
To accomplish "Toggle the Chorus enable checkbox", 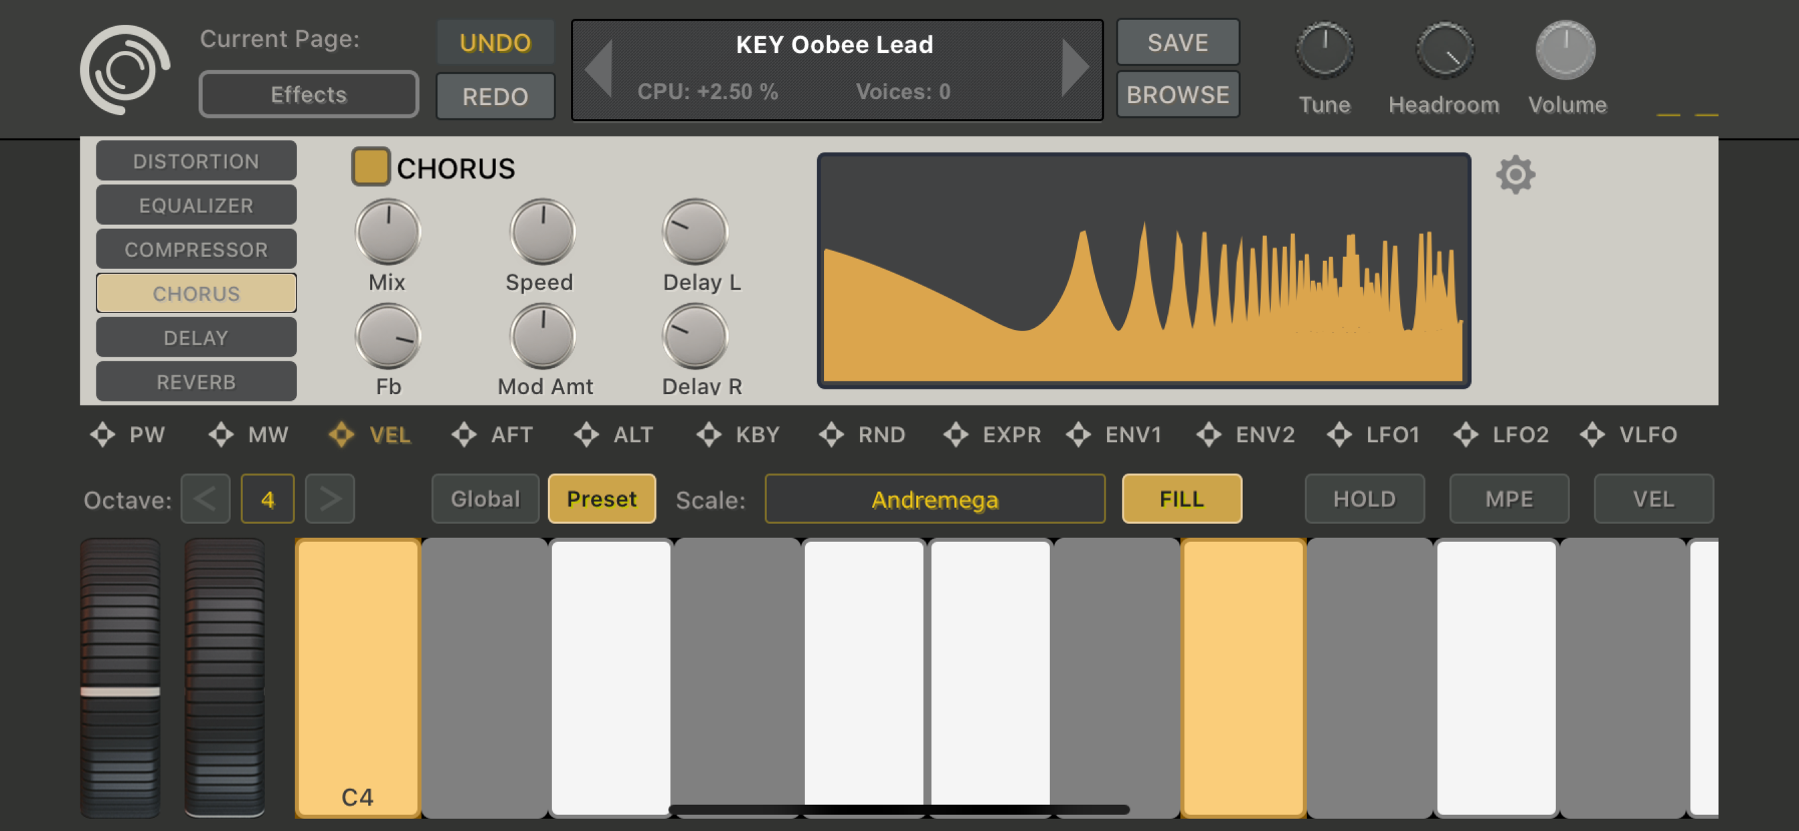I will 369,167.
